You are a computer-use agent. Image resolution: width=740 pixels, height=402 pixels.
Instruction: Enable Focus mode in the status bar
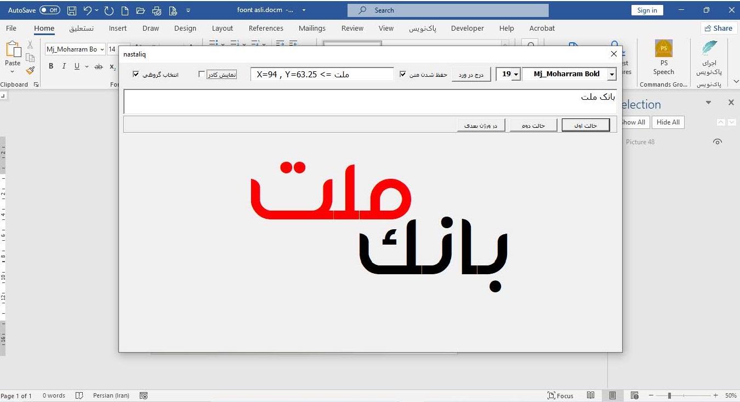coord(561,395)
